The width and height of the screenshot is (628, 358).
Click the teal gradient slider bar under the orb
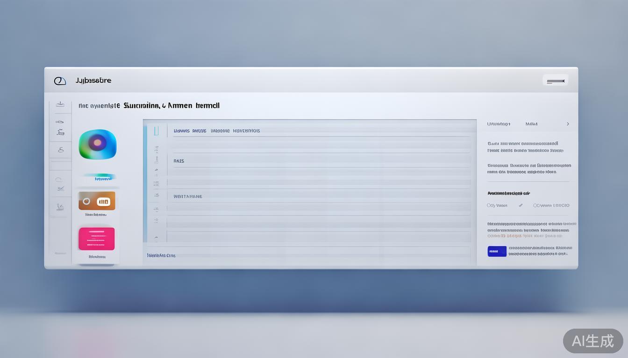pyautogui.click(x=100, y=178)
